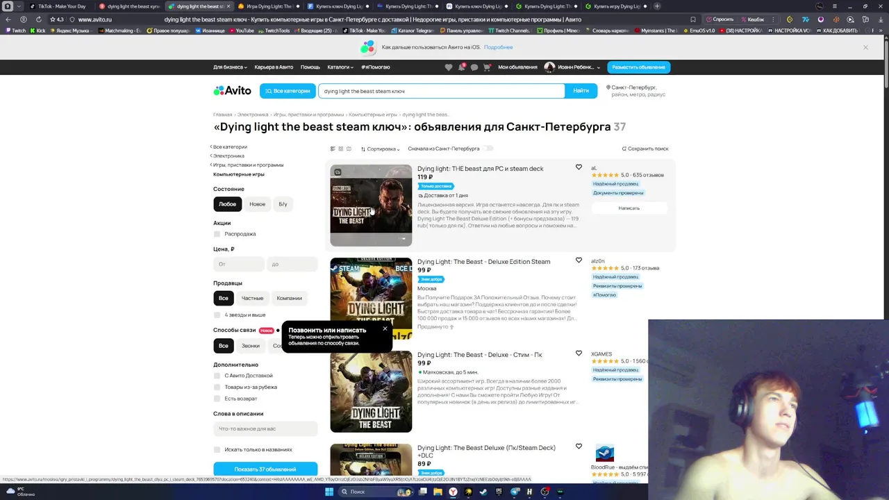Check 'Есть возврат' checkbox
889x500 pixels.
[x=217, y=399]
